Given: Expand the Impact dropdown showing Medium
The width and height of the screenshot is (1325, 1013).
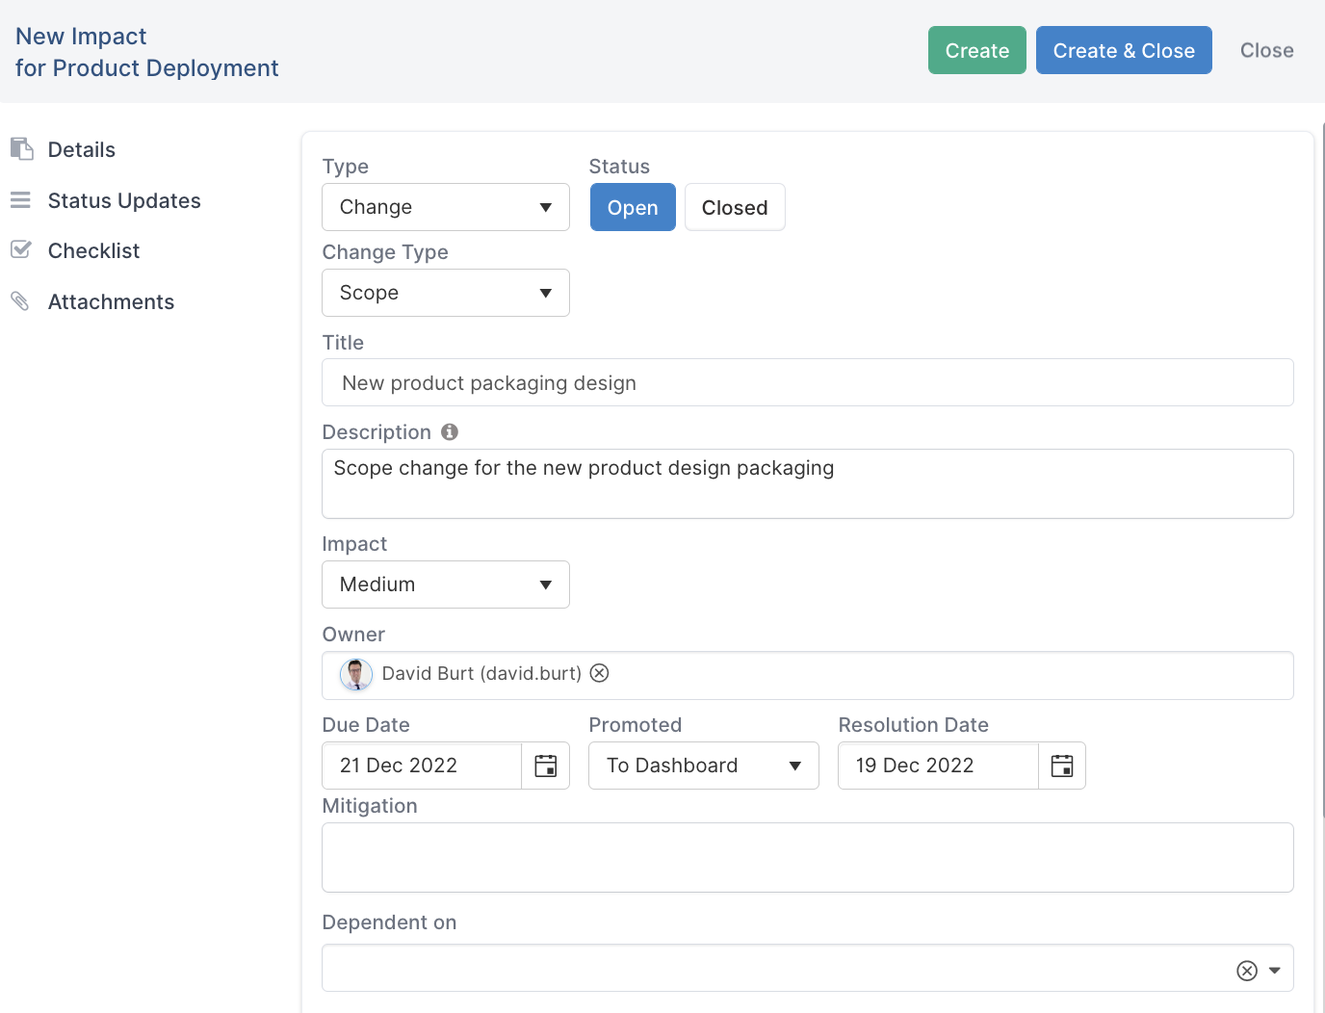Looking at the screenshot, I should (x=446, y=584).
